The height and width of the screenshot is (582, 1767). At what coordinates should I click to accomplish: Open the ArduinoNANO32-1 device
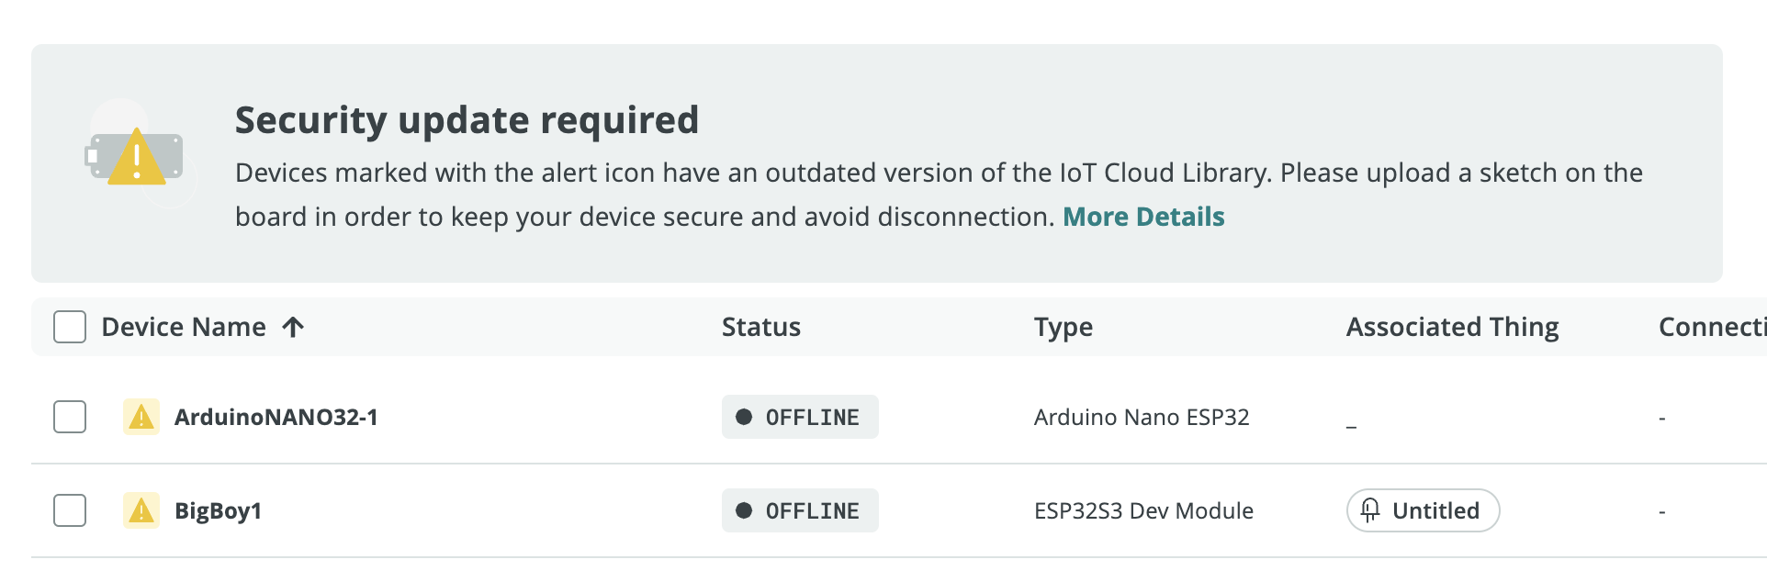(x=276, y=418)
